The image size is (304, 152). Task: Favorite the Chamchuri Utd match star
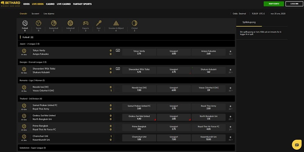(x=230, y=137)
